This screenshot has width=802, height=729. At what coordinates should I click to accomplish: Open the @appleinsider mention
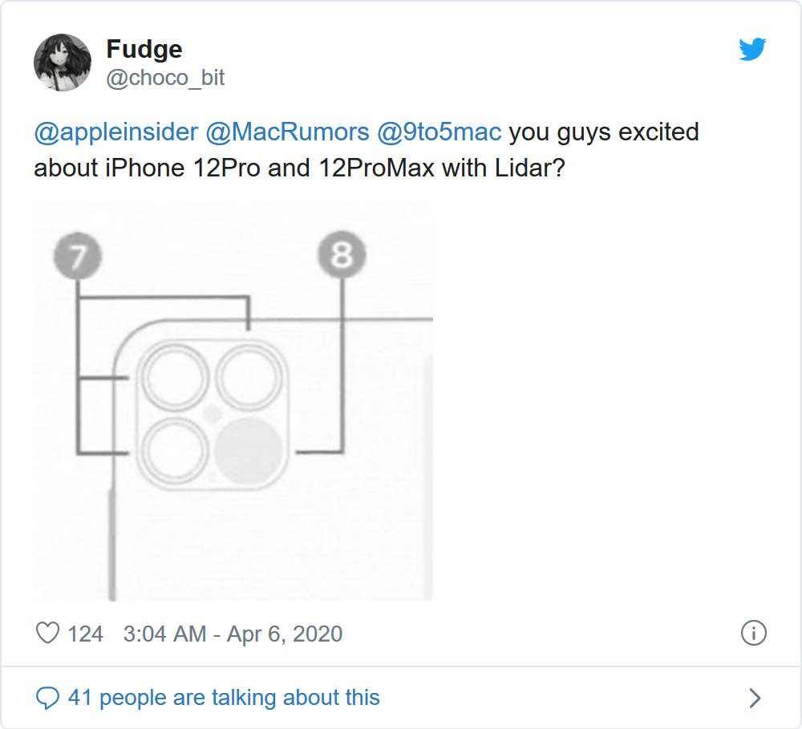pos(115,132)
